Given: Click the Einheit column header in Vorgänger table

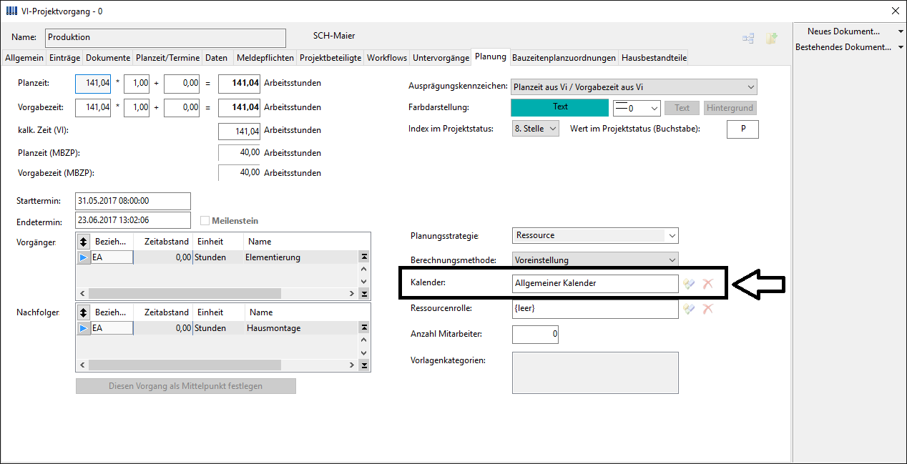Looking at the screenshot, I should 218,242.
